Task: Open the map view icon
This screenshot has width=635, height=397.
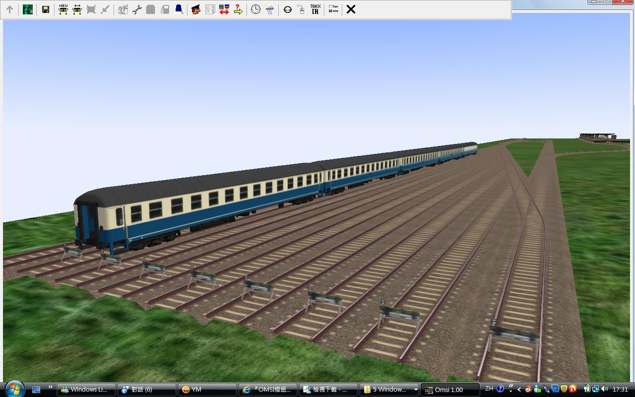Action: pos(28,9)
